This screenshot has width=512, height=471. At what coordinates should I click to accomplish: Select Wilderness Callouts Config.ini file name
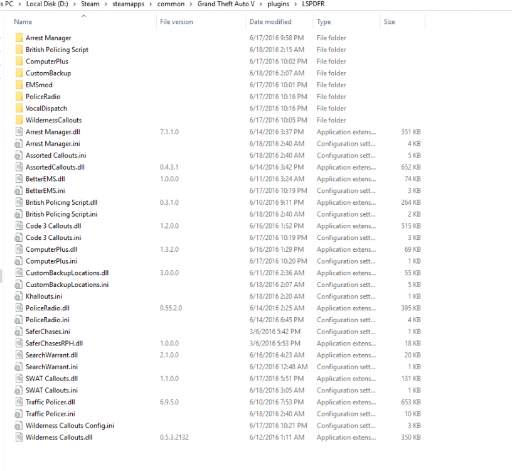pos(70,426)
